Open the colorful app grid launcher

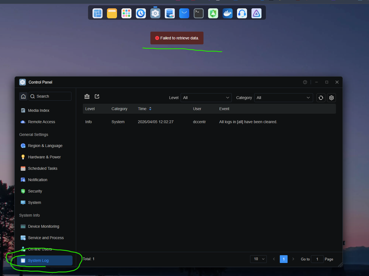tap(126, 13)
